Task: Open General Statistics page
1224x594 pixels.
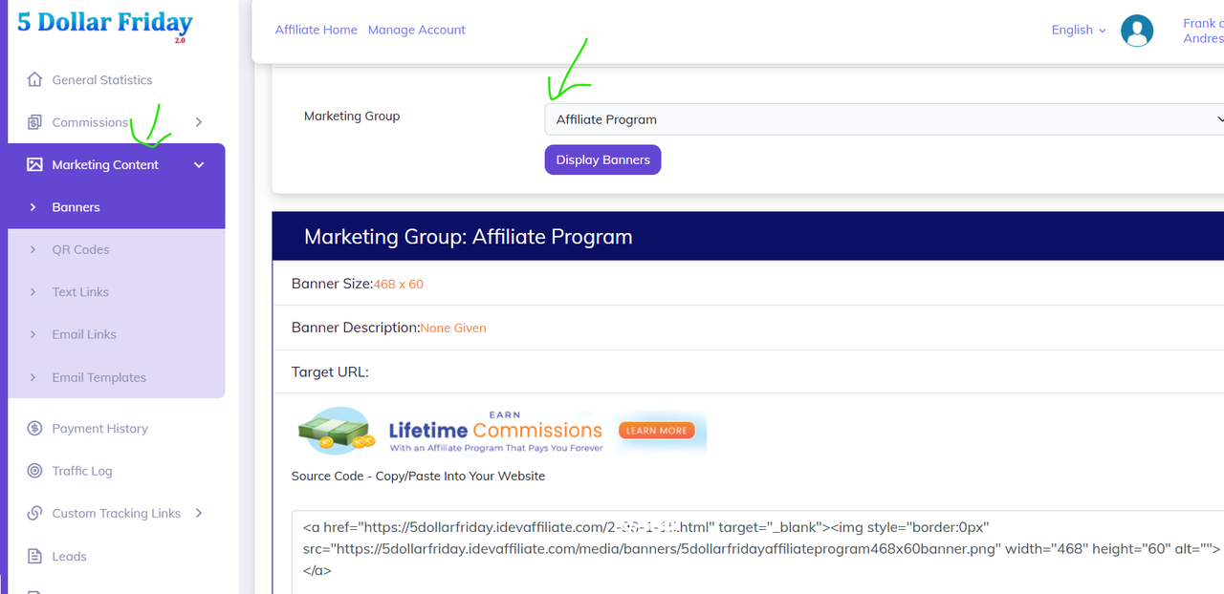Action: click(102, 80)
